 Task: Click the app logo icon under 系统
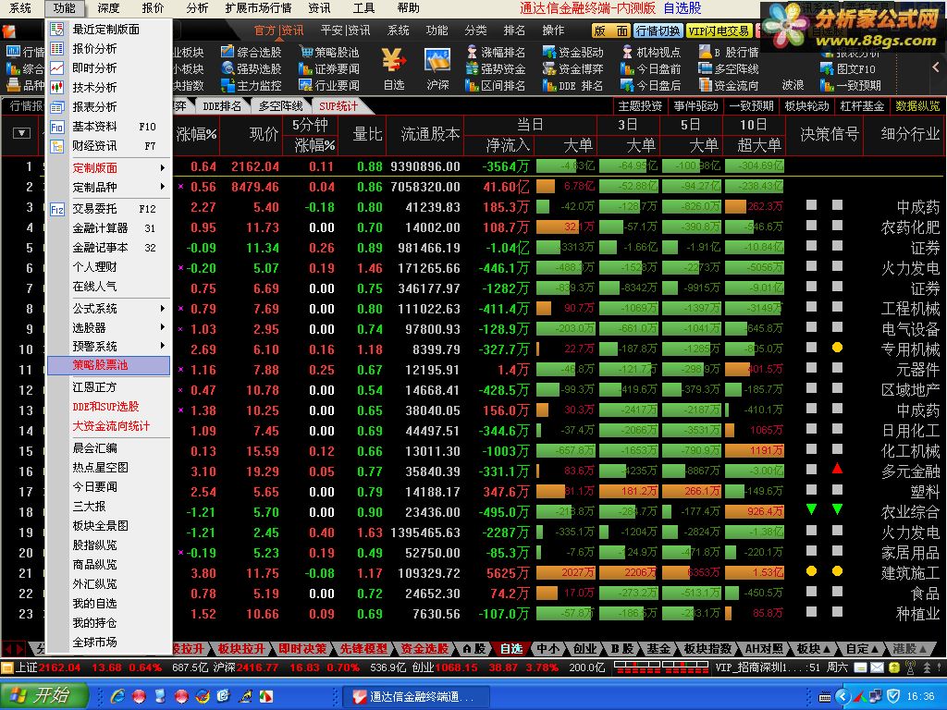9,31
